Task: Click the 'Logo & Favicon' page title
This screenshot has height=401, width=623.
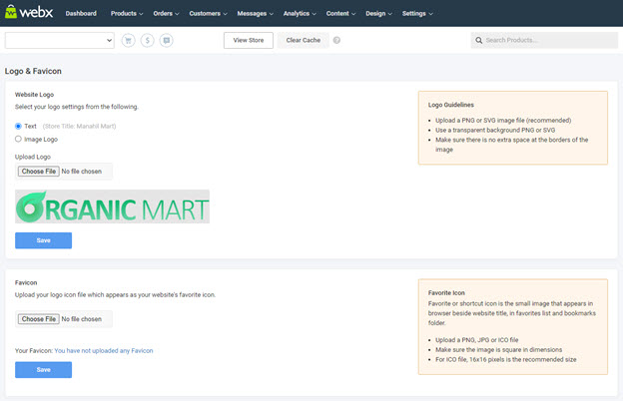Action: tap(33, 71)
